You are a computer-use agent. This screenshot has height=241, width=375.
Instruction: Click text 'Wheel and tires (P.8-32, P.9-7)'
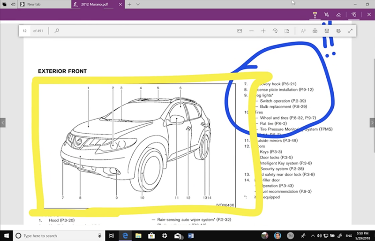coord(288,118)
